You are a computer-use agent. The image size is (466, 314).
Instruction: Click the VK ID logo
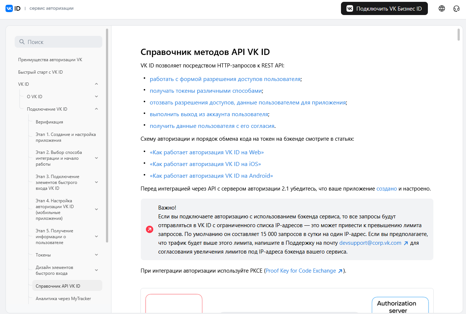13,8
